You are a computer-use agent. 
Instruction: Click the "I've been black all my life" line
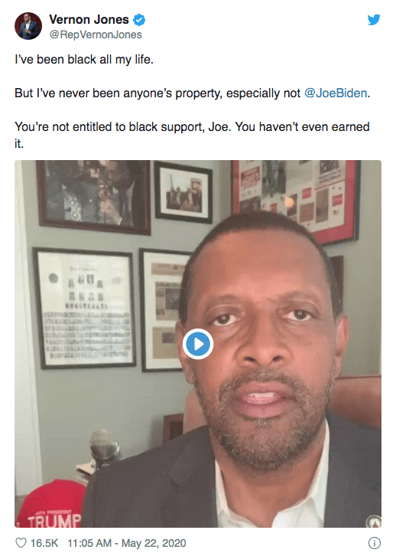pos(84,60)
